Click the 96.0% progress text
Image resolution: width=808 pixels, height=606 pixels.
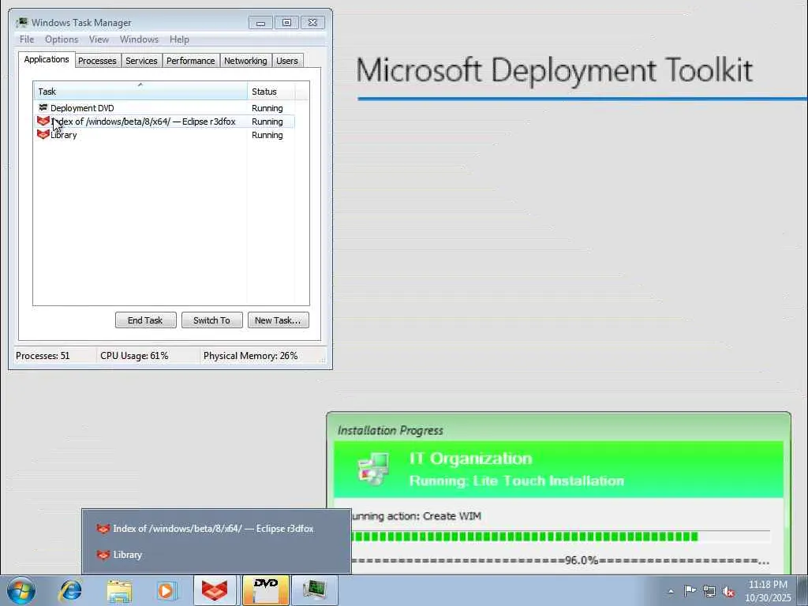[582, 560]
